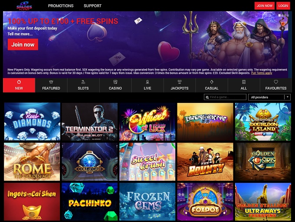
Task: Click the search magnifier icon
Action: 207,97
